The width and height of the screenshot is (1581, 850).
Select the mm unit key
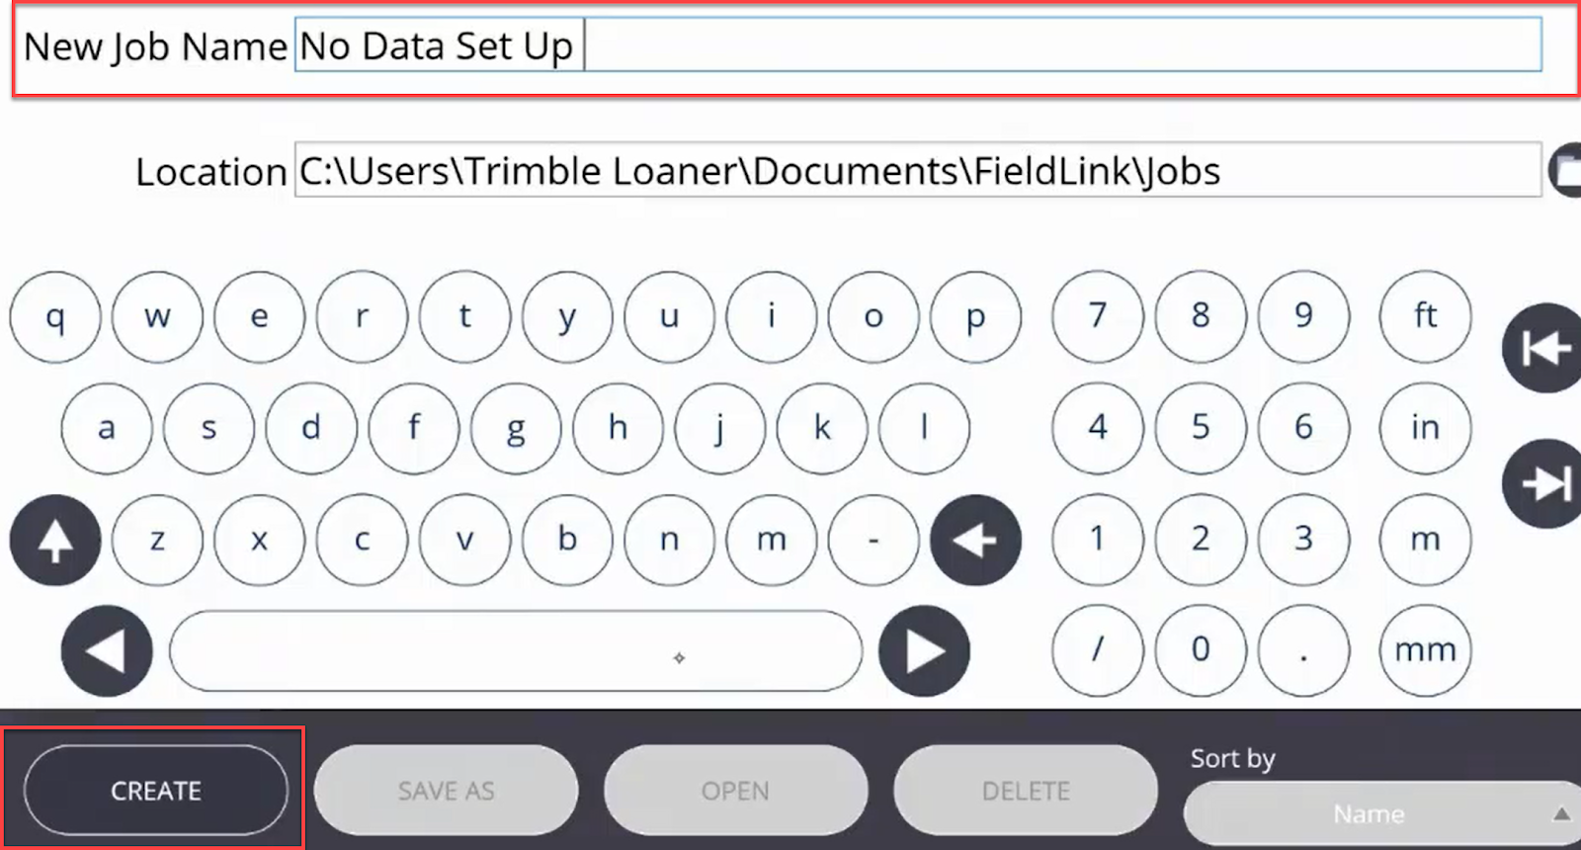click(1425, 650)
